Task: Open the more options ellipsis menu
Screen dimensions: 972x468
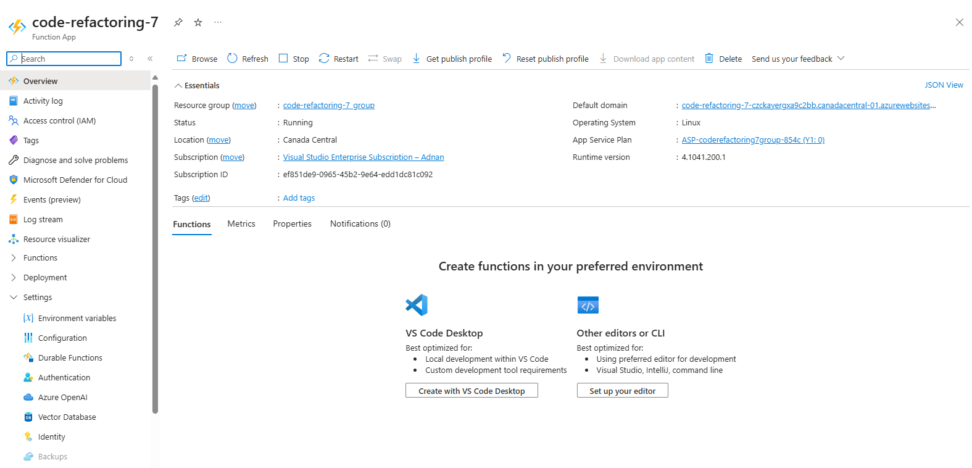Action: [218, 22]
